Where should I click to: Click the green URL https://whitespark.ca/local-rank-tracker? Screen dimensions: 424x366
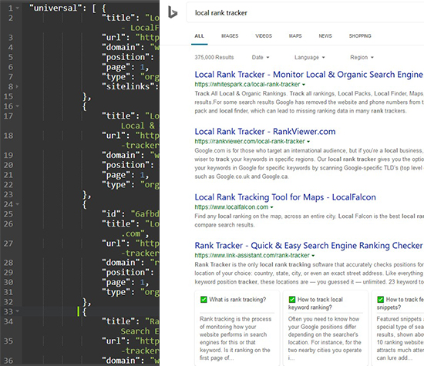click(x=247, y=84)
